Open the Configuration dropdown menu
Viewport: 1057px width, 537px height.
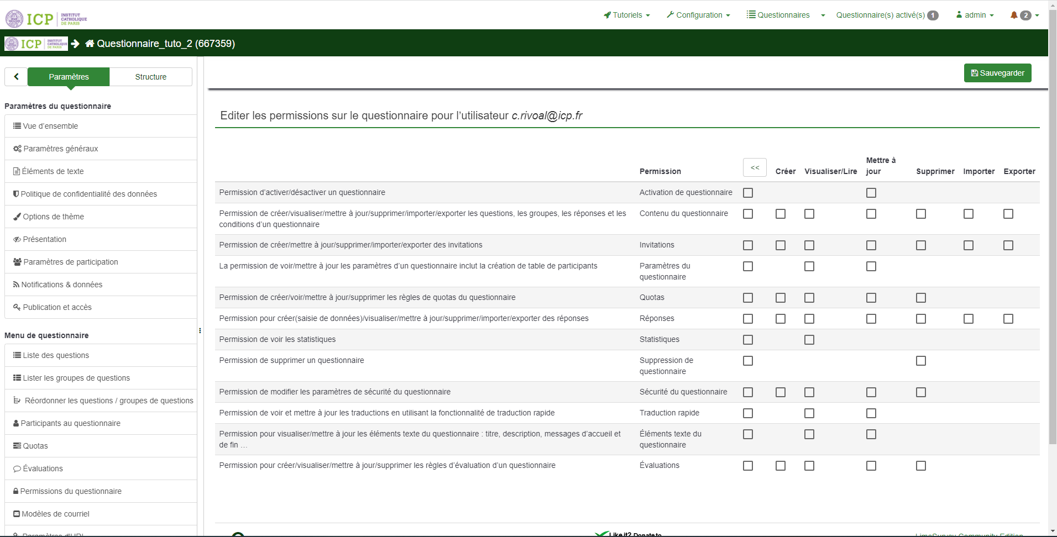coord(698,15)
